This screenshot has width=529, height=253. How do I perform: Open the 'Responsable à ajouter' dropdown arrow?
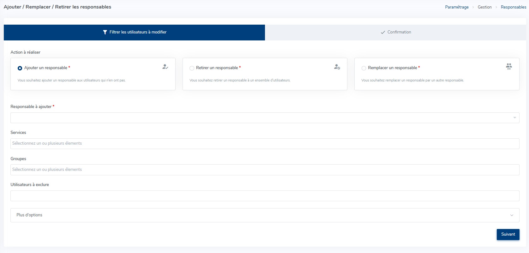[514, 118]
